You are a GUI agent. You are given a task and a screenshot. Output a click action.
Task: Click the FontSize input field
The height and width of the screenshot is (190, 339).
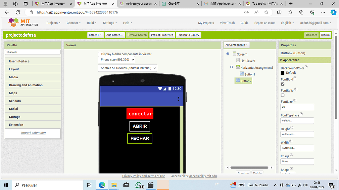tap(297, 107)
